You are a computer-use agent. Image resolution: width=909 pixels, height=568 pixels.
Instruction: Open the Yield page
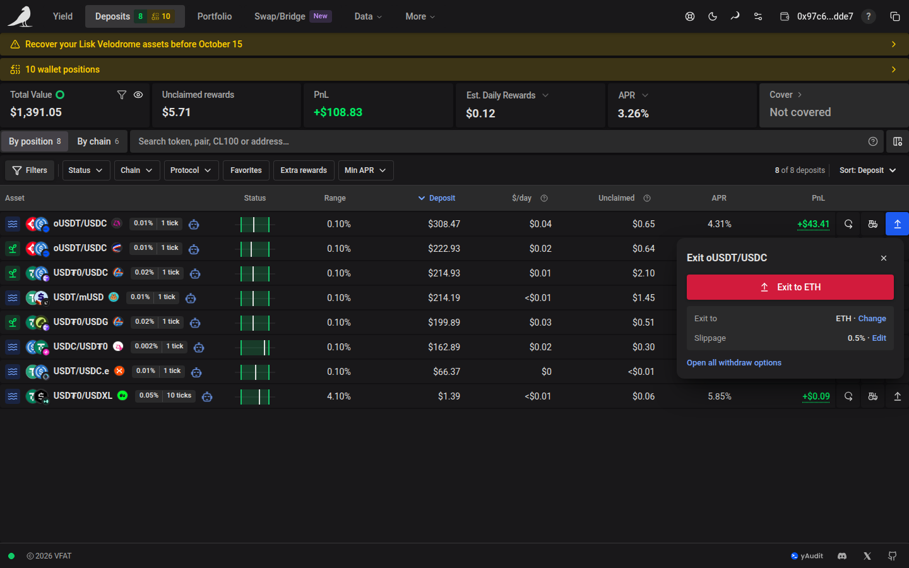click(62, 16)
